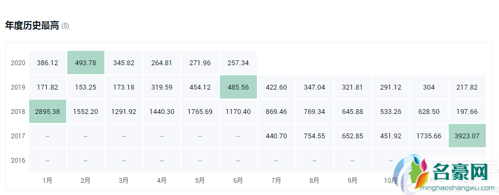Click the 257.34 cell for June 2020
The height and width of the screenshot is (195, 499).
(x=238, y=63)
